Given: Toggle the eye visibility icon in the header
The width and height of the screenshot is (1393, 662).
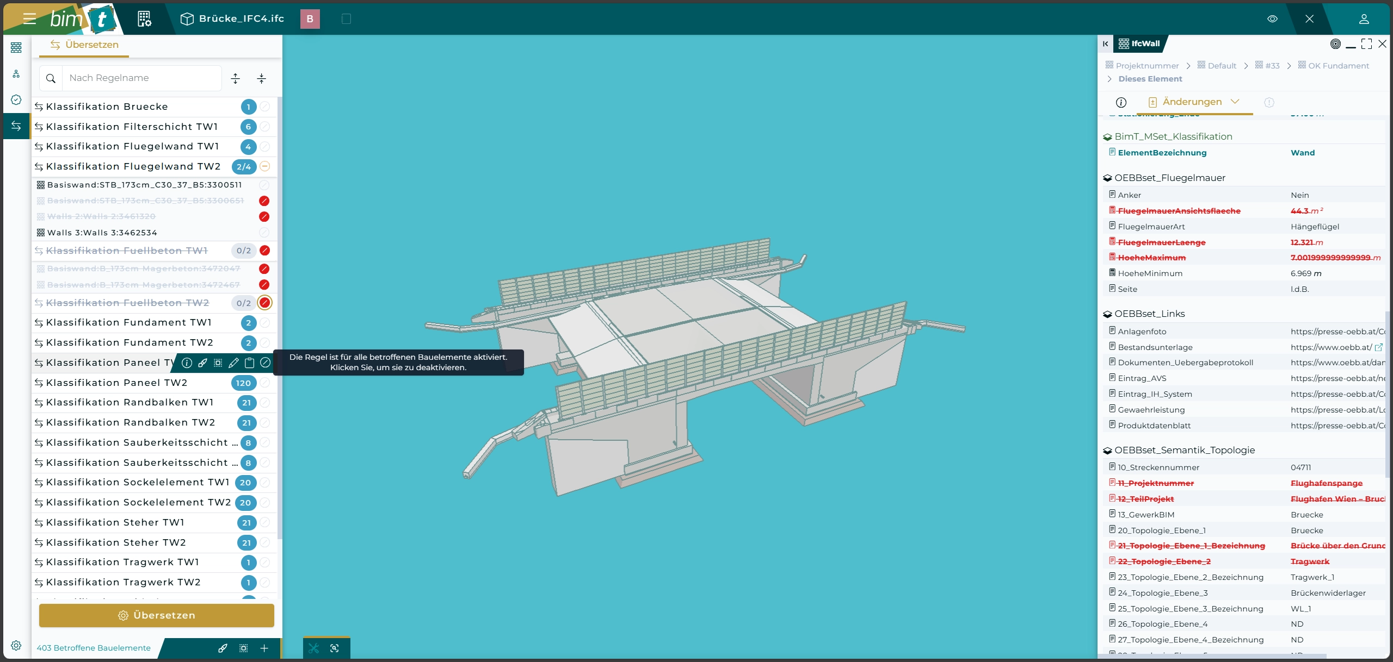Looking at the screenshot, I should point(1272,19).
